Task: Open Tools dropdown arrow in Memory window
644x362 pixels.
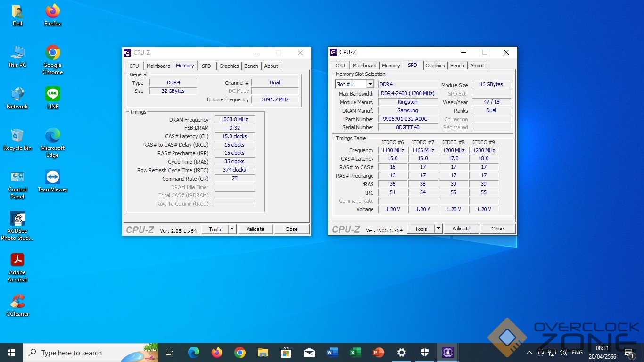Action: pyautogui.click(x=232, y=229)
